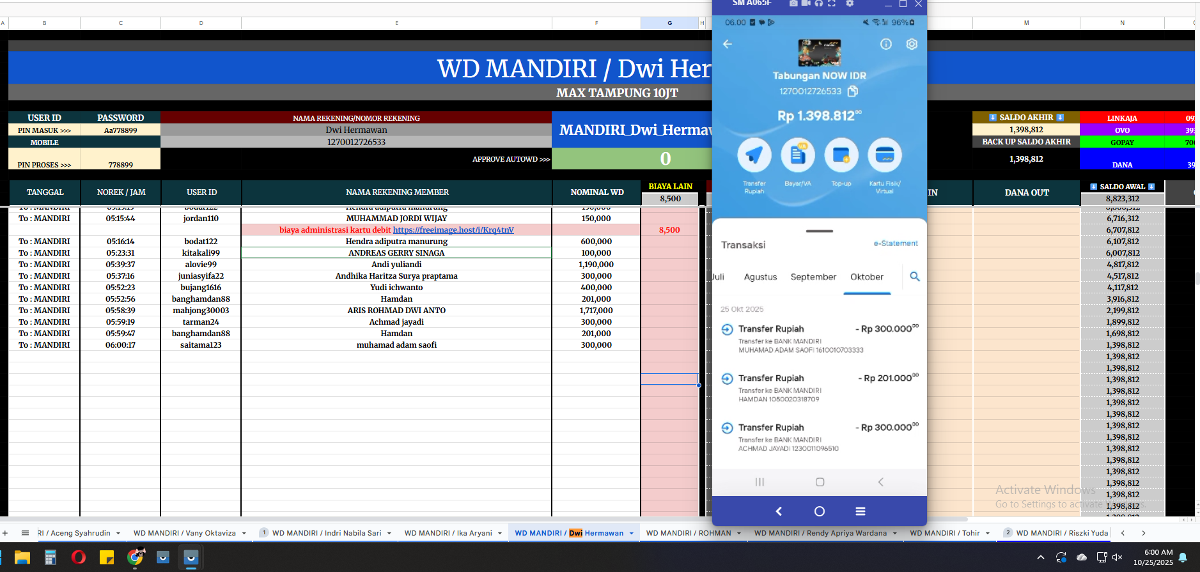Image resolution: width=1200 pixels, height=572 pixels.
Task: Select cell with name 'ANDREAS GERRY SINAGA'
Action: pyautogui.click(x=396, y=253)
